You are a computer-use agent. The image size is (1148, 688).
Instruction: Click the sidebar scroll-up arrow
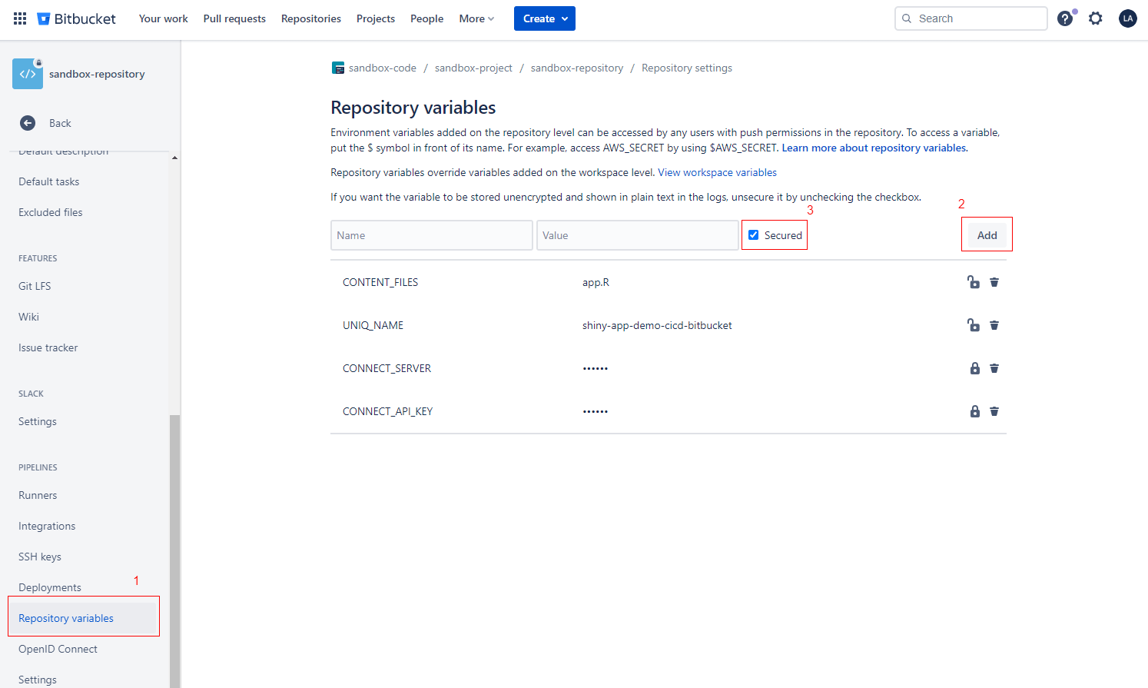tap(174, 157)
